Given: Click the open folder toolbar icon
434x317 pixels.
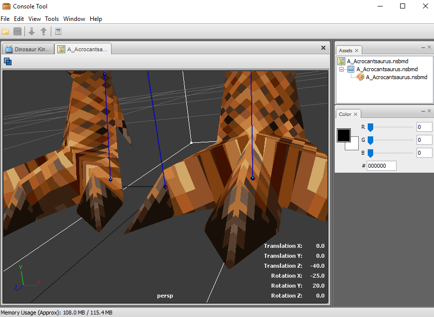Looking at the screenshot, I should (x=5, y=31).
